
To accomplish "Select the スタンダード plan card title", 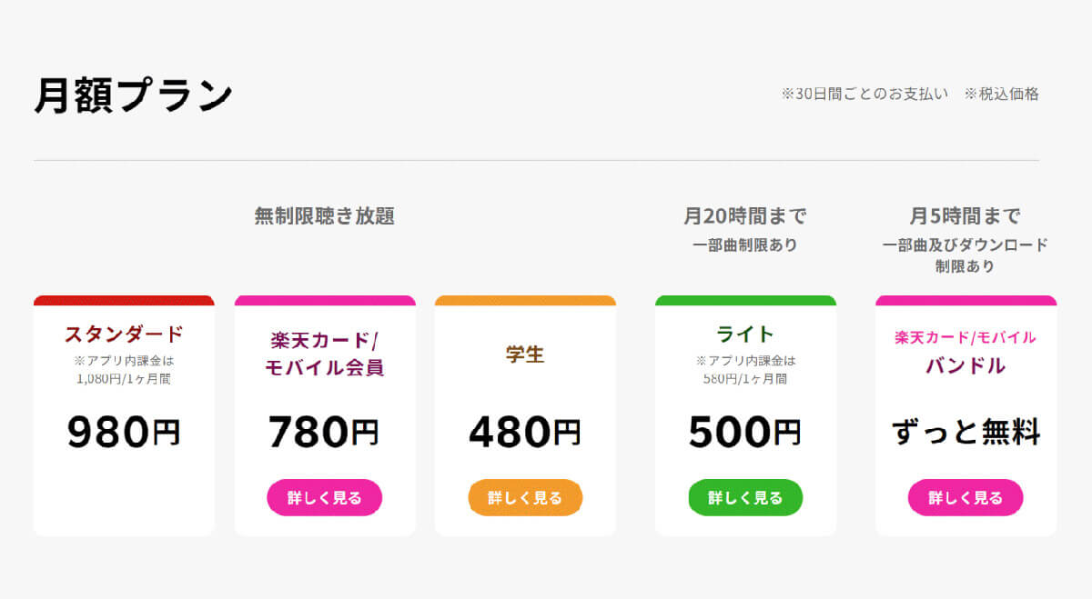I will [x=124, y=334].
